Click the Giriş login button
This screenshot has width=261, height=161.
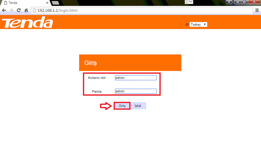click(122, 106)
